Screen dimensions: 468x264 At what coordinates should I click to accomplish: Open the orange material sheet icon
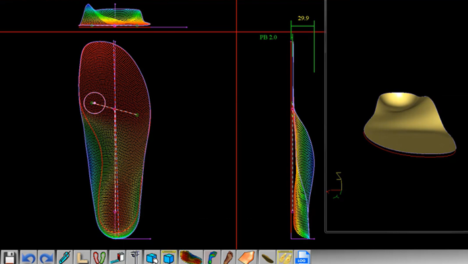[x=247, y=257]
